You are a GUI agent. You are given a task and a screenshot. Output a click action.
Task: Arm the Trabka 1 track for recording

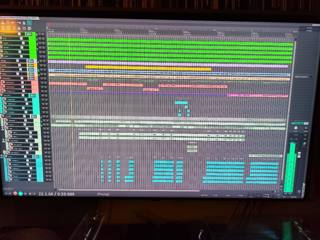10,160
